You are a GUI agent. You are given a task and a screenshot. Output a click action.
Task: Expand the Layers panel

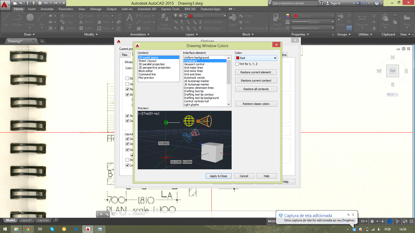coord(192,34)
